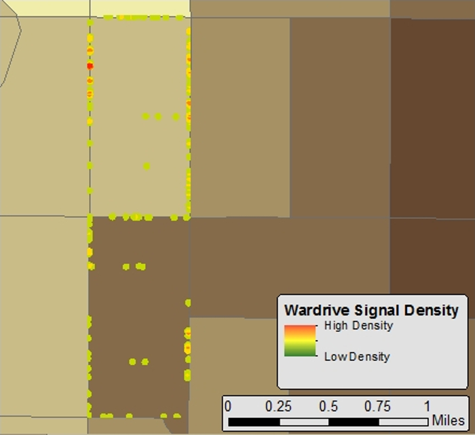Click the Miles unit label on scale bar
The image size is (475, 435).
448,421
